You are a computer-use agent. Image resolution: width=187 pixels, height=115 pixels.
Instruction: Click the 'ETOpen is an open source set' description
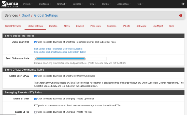click(78, 106)
